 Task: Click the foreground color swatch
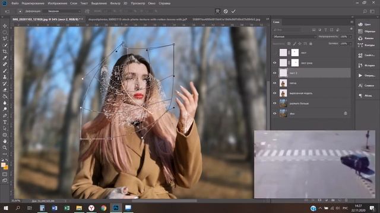[x=3, y=165]
